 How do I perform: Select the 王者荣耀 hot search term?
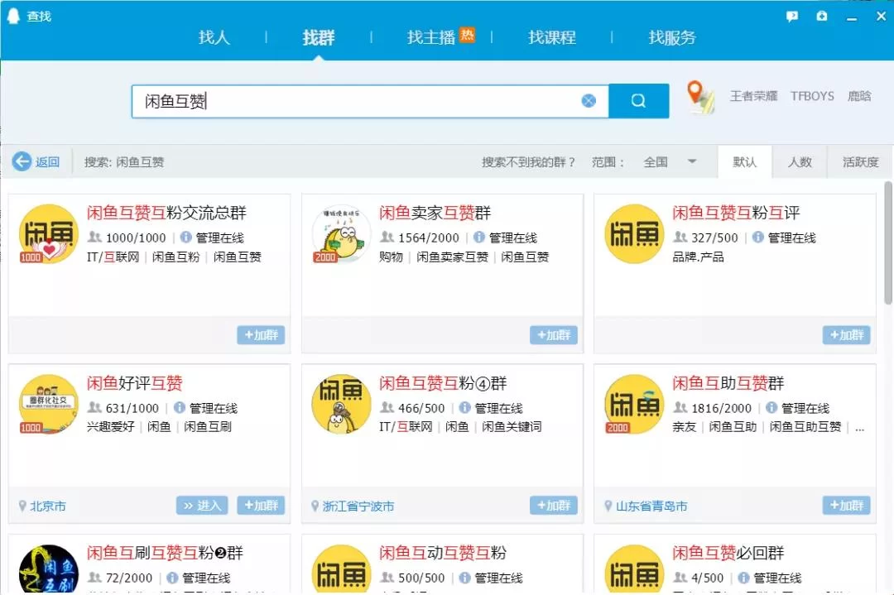(x=756, y=97)
